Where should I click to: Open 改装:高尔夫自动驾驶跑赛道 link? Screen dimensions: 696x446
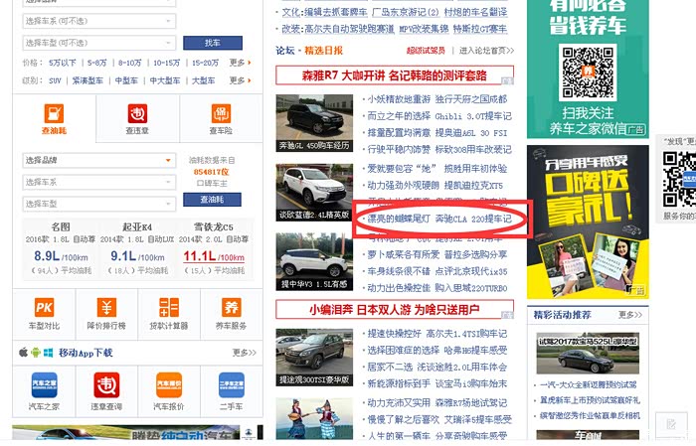(338, 29)
